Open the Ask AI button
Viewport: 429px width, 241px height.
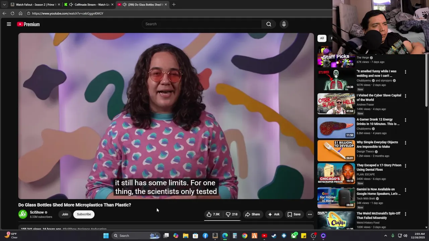(273, 214)
